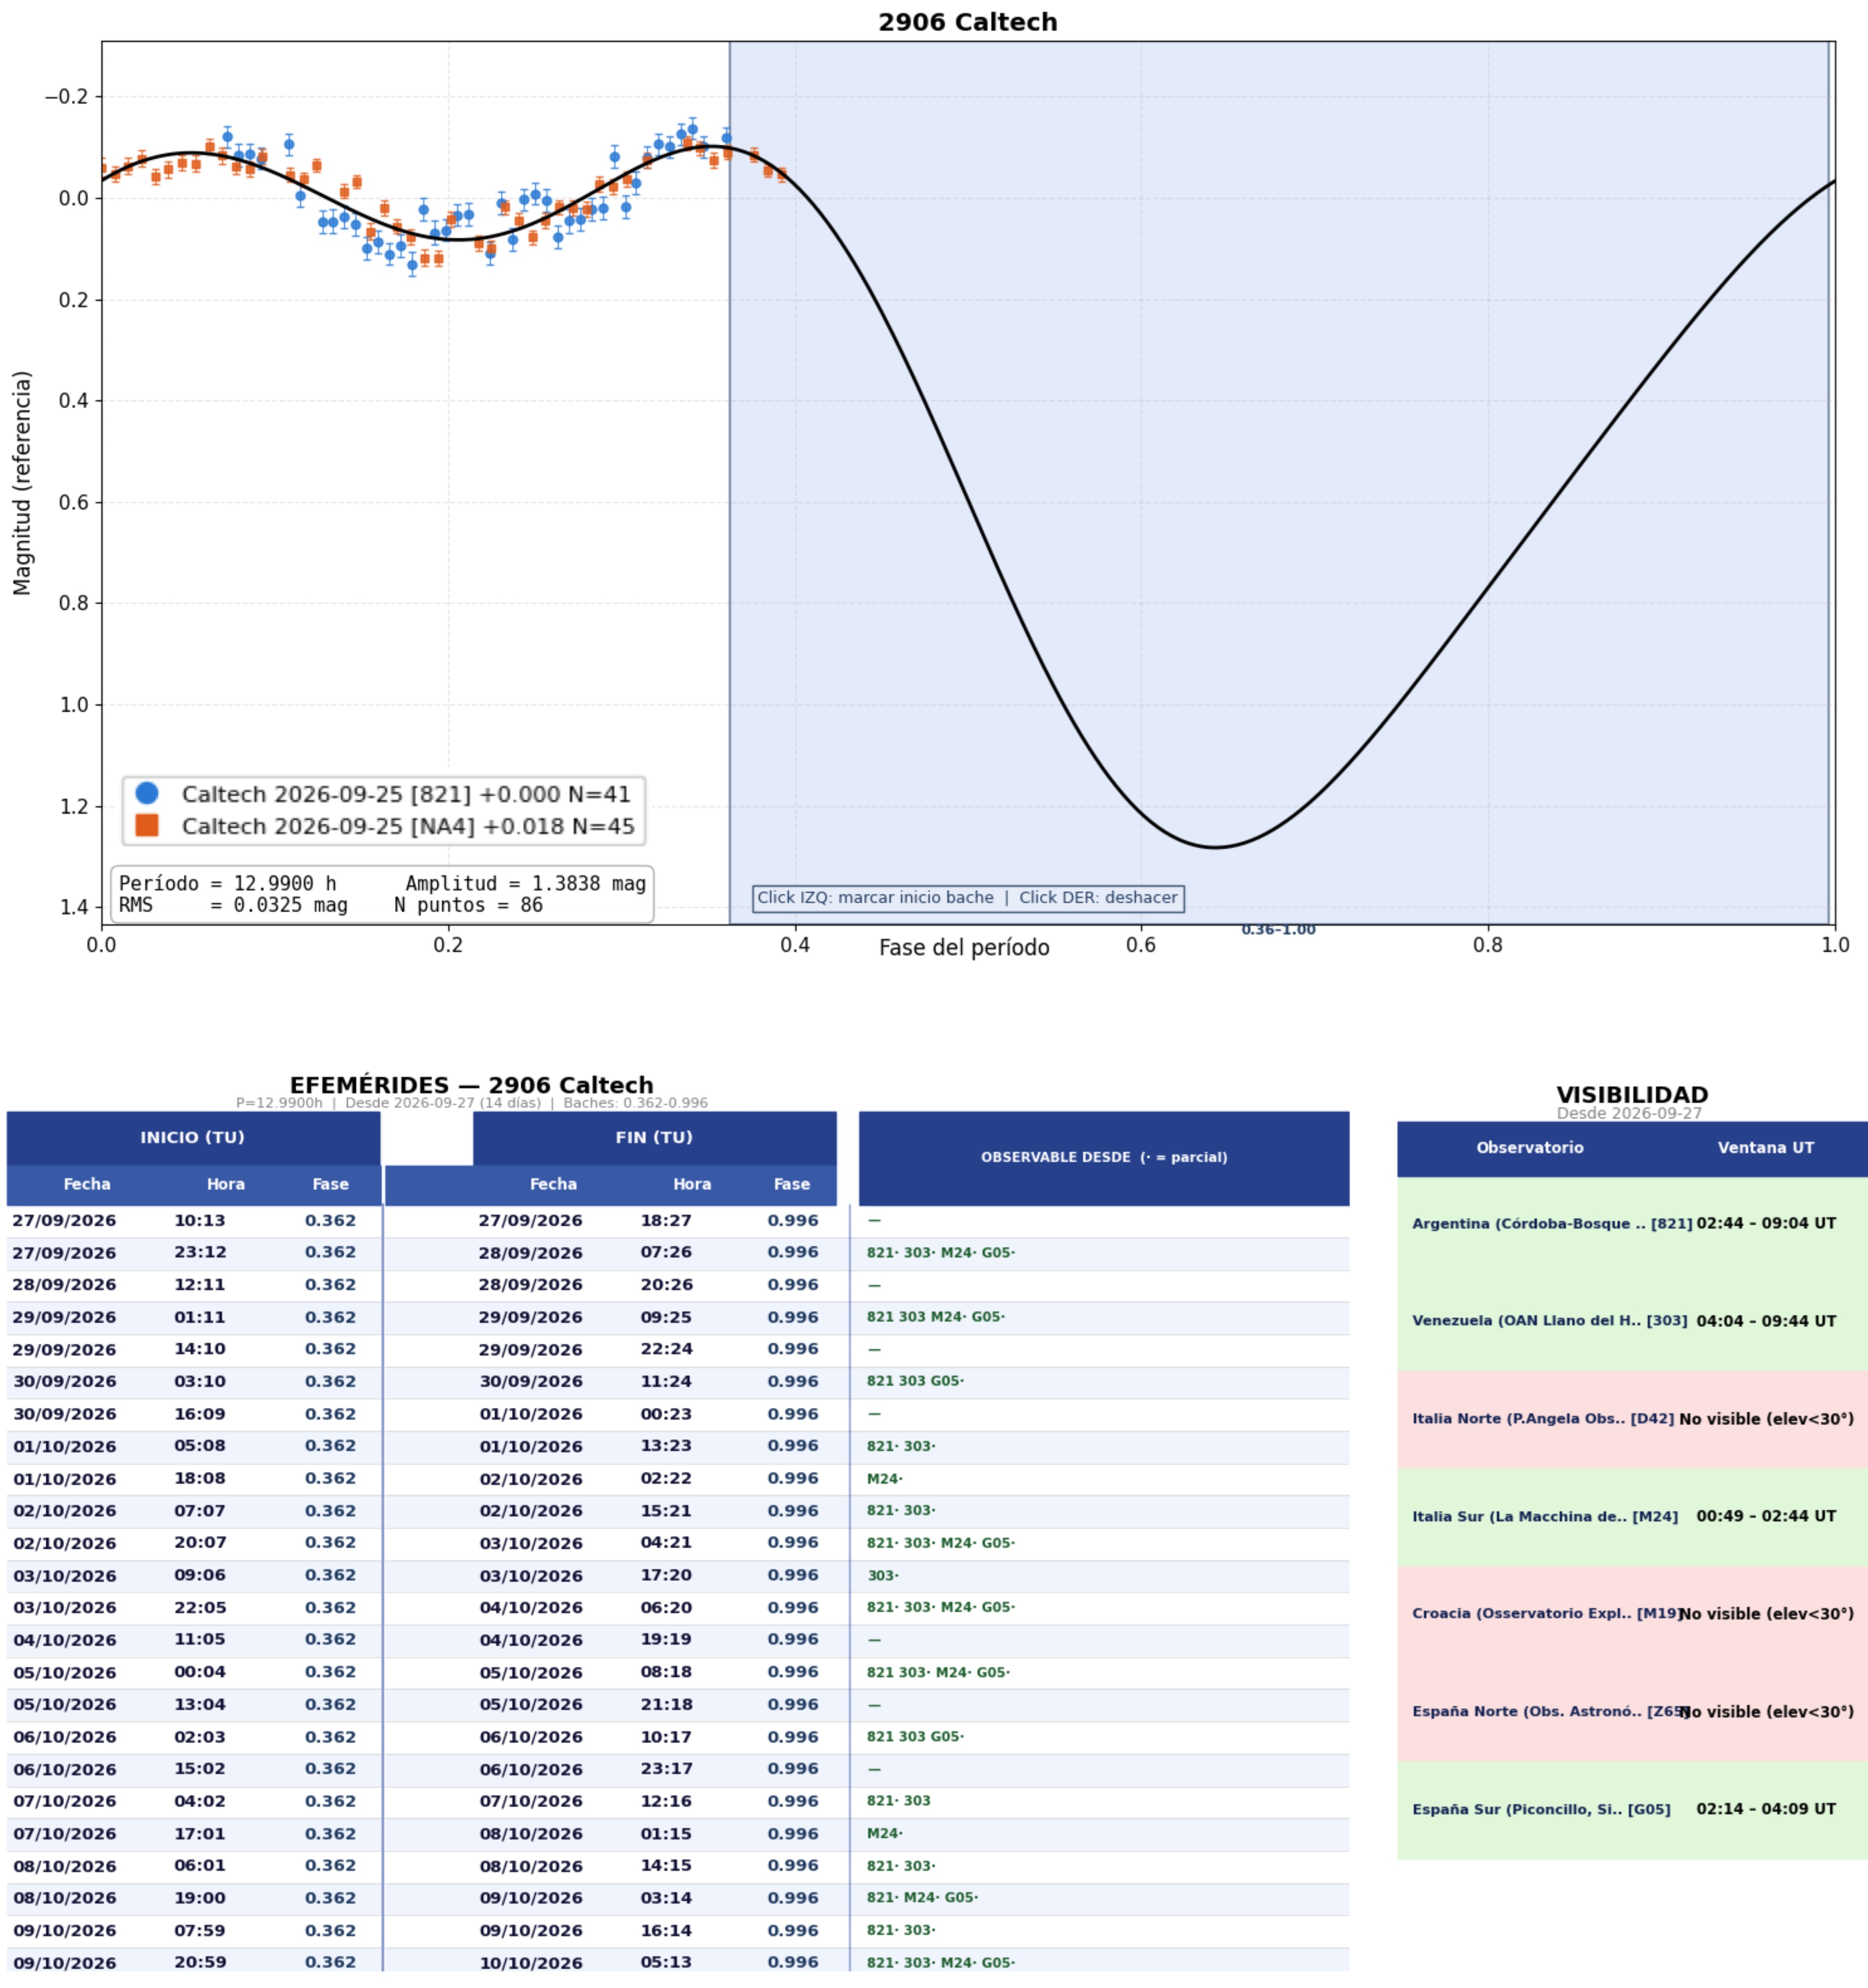1868x1988 pixels.
Task: Click the '821 303 G05·' entry for 30/09/2026
Action: pyautogui.click(x=915, y=1382)
